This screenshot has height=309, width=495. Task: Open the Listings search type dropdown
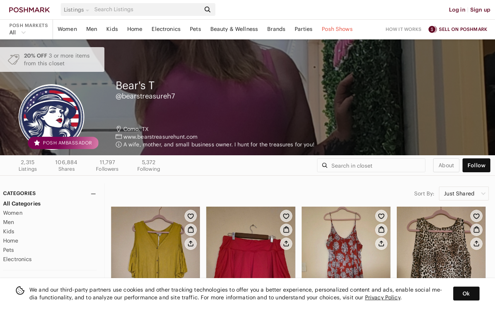(x=76, y=10)
